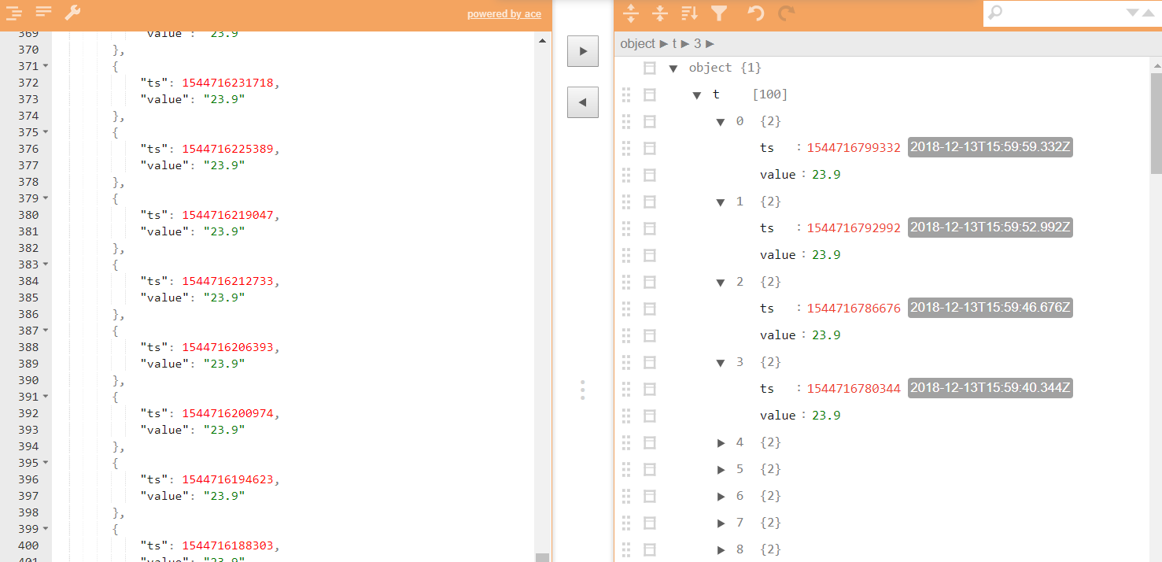Screen dimensions: 1162x562
Task: Select t in the breadcrumb path
Action: click(x=676, y=44)
